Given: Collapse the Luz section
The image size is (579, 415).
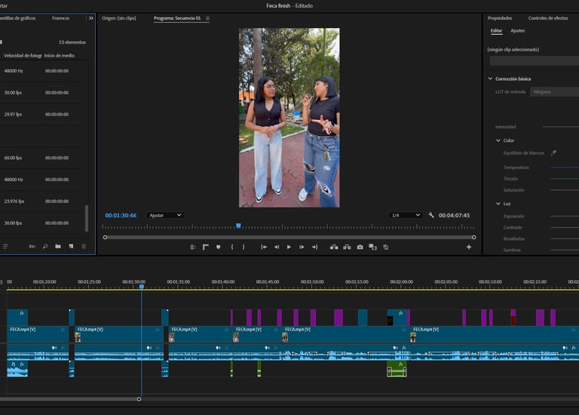Looking at the screenshot, I should pos(498,204).
